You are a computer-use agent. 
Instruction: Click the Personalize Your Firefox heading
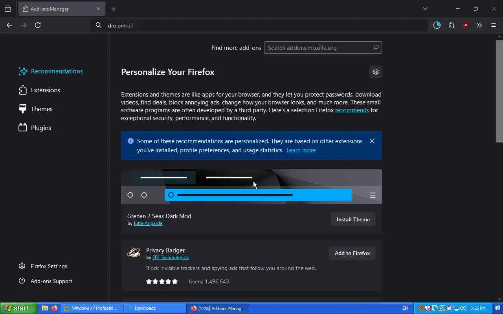click(168, 72)
